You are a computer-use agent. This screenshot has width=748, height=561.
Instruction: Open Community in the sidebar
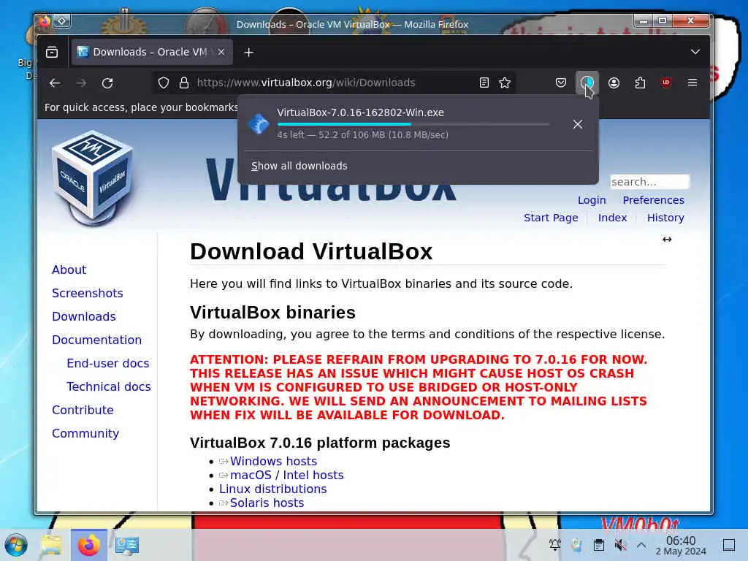85,434
